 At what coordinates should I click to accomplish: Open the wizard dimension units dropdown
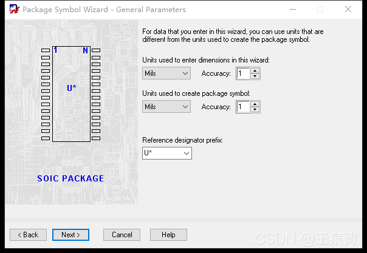coord(185,73)
